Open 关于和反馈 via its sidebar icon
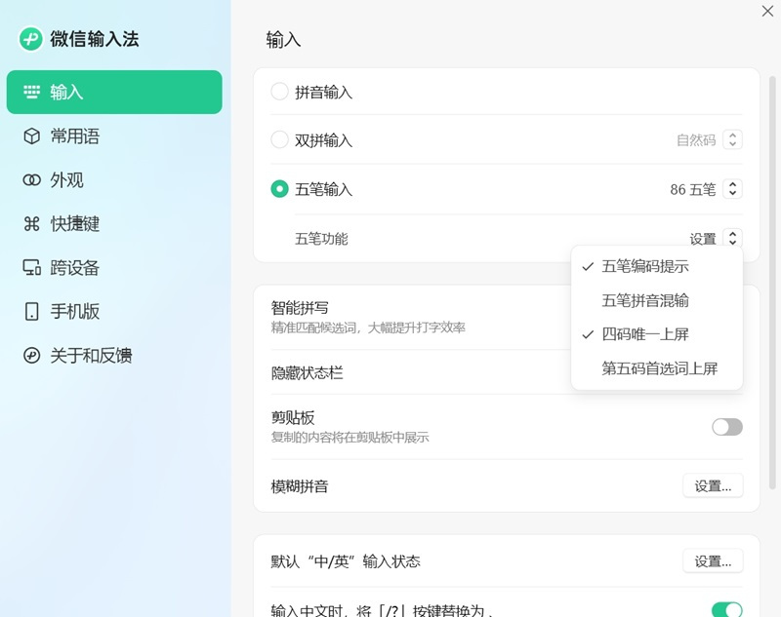The height and width of the screenshot is (617, 781). pos(31,356)
